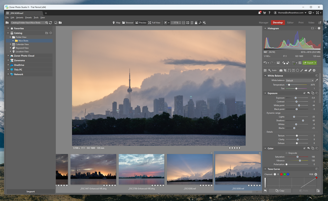Toggle the Exposure group checkbox

click(304, 93)
